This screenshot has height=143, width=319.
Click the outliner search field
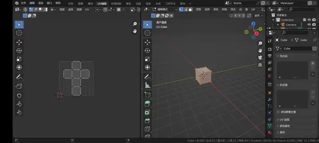(302, 9)
